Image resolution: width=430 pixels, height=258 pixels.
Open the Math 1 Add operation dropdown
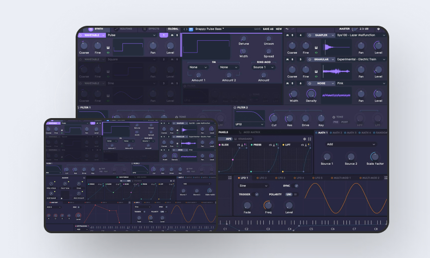(x=351, y=144)
